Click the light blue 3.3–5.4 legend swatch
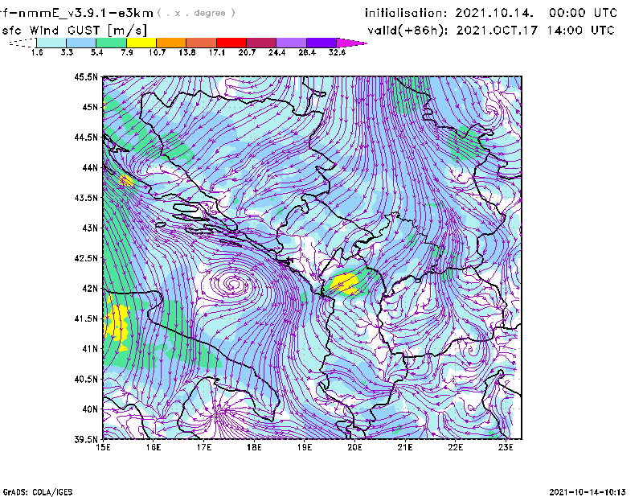643x497 pixels. (x=81, y=43)
